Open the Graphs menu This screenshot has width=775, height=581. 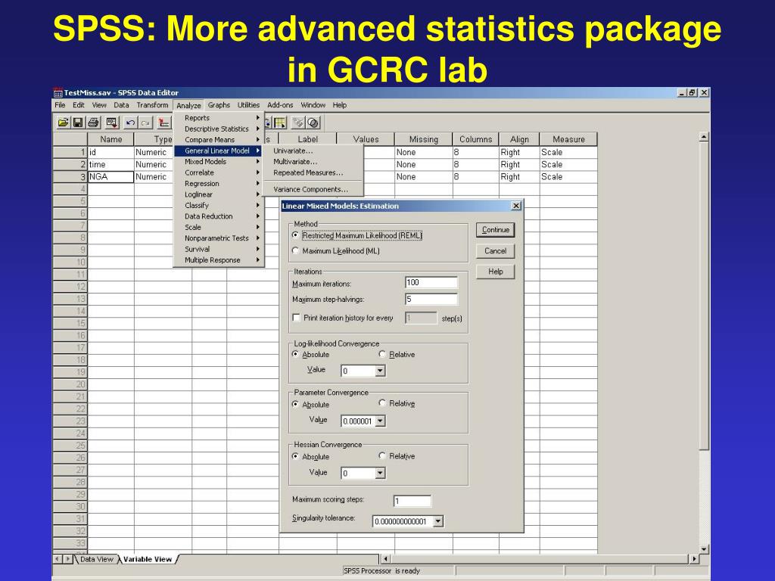click(219, 104)
